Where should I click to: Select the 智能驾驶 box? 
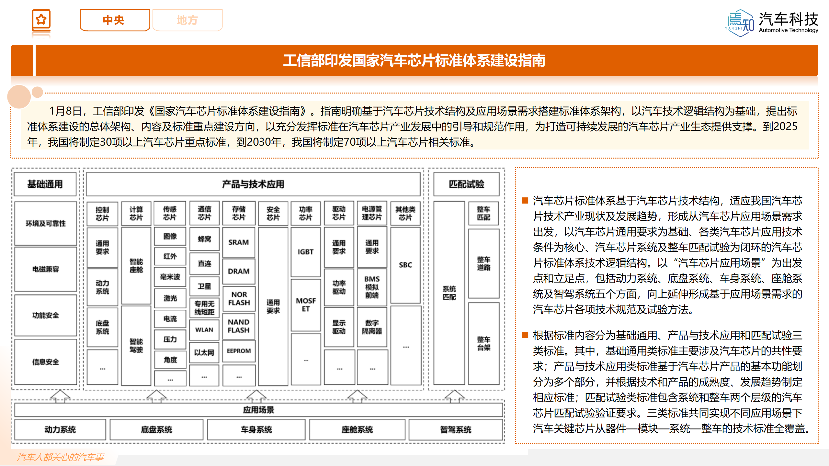click(136, 345)
